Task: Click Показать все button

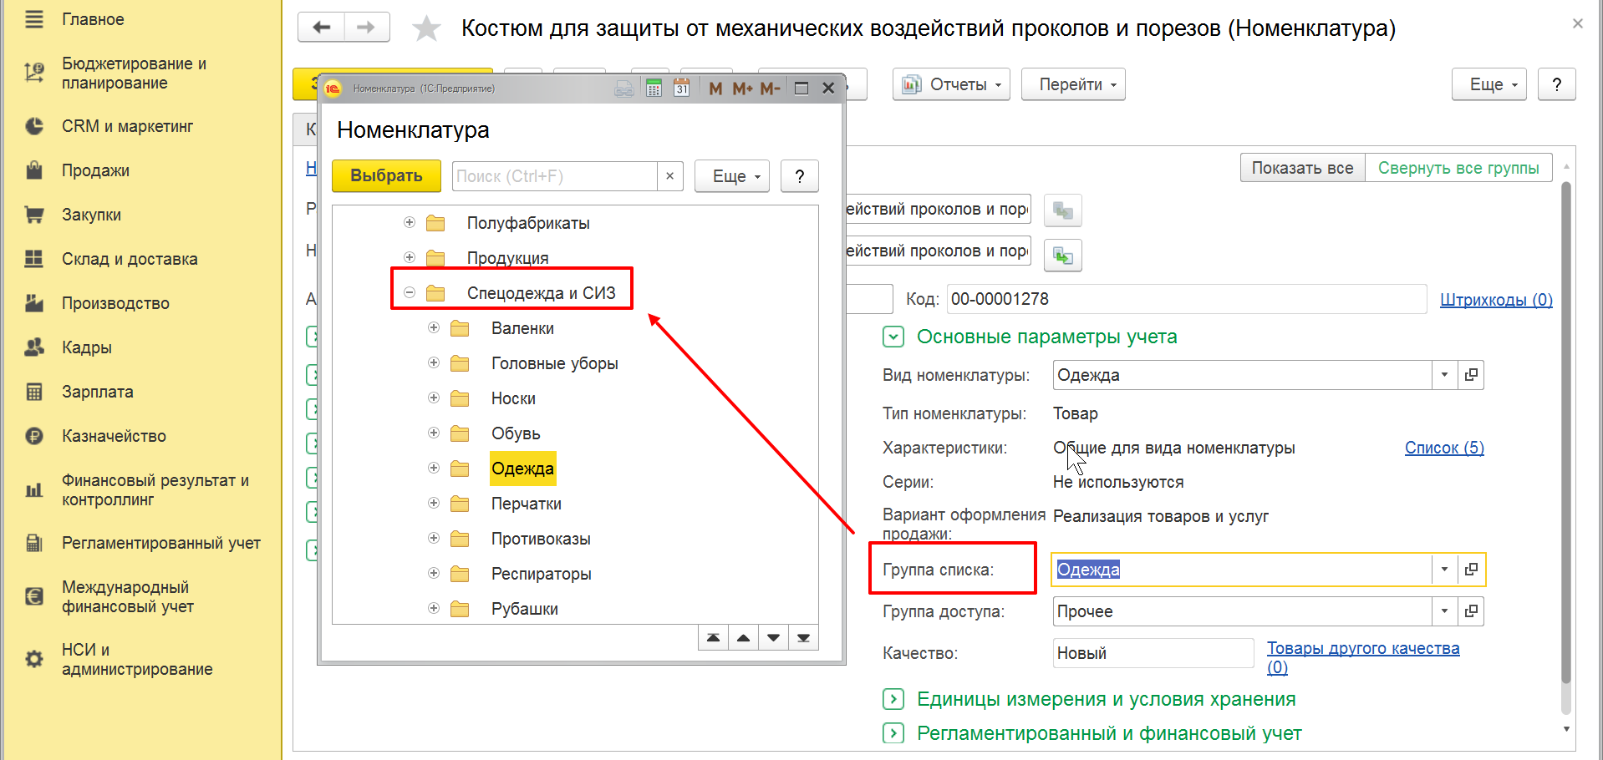Action: [x=1302, y=168]
